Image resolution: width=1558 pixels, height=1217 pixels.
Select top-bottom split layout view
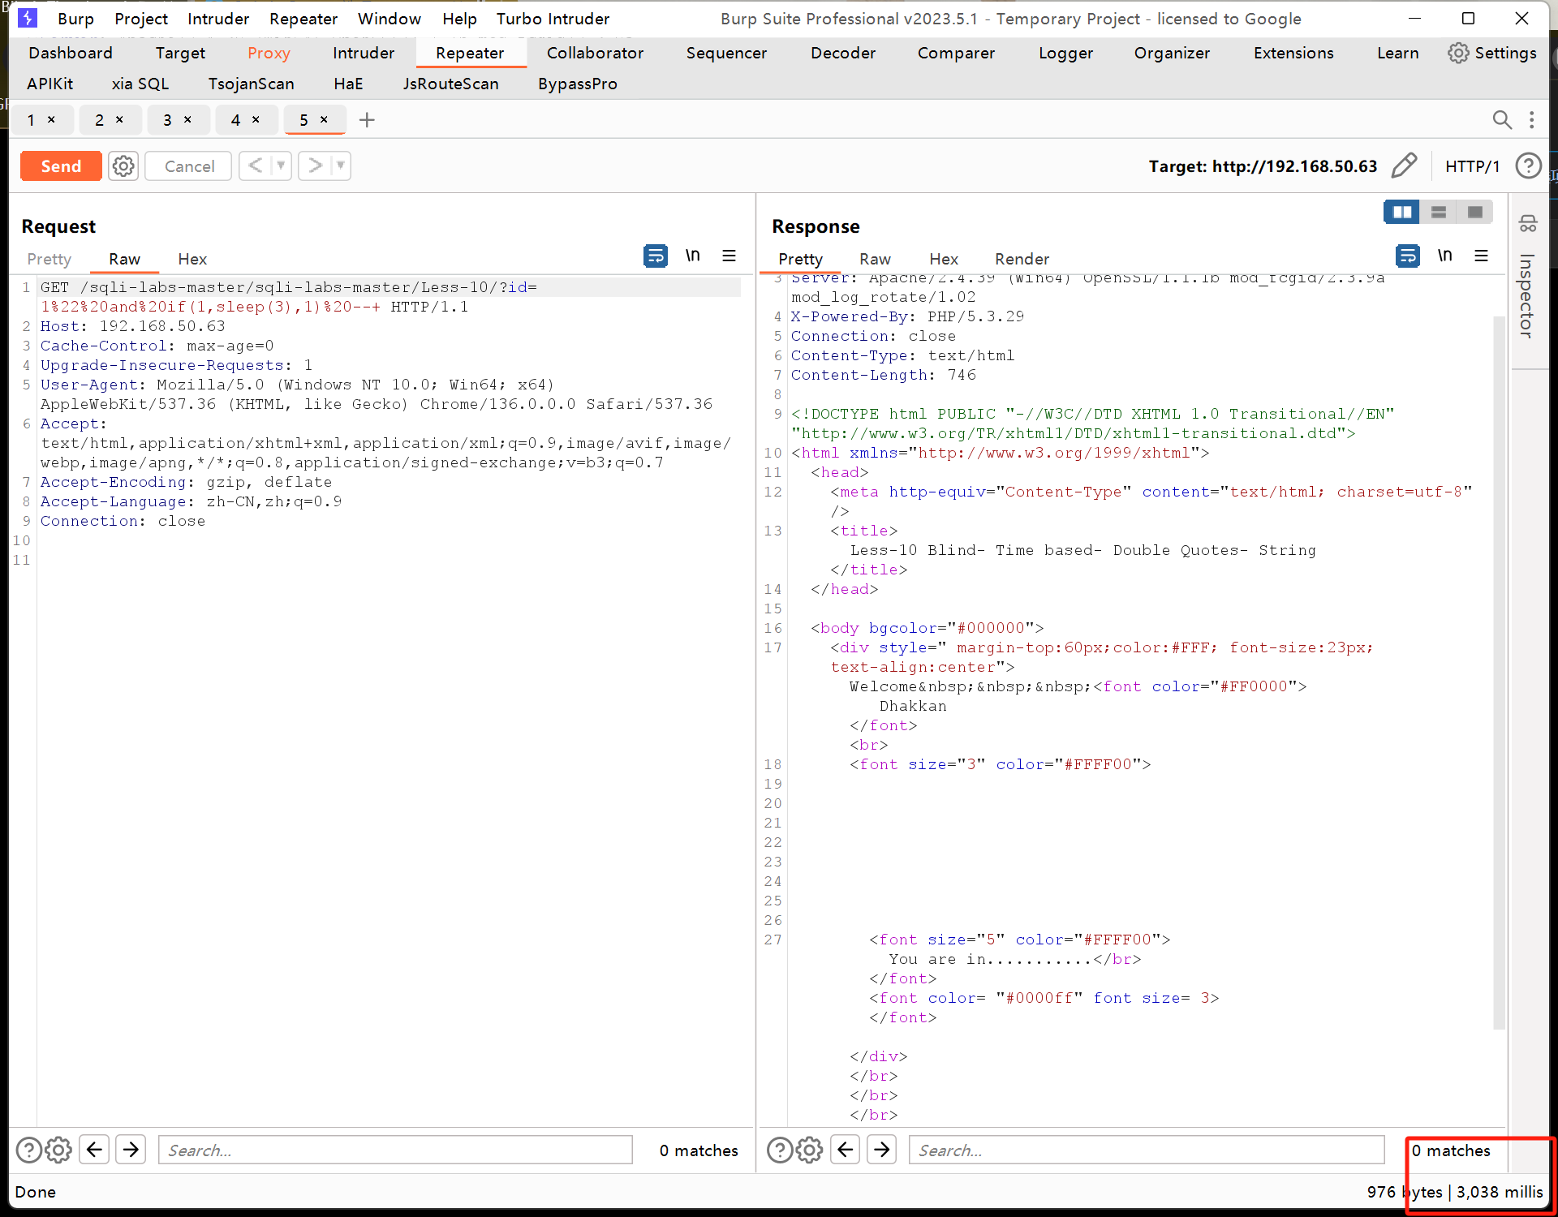tap(1439, 212)
